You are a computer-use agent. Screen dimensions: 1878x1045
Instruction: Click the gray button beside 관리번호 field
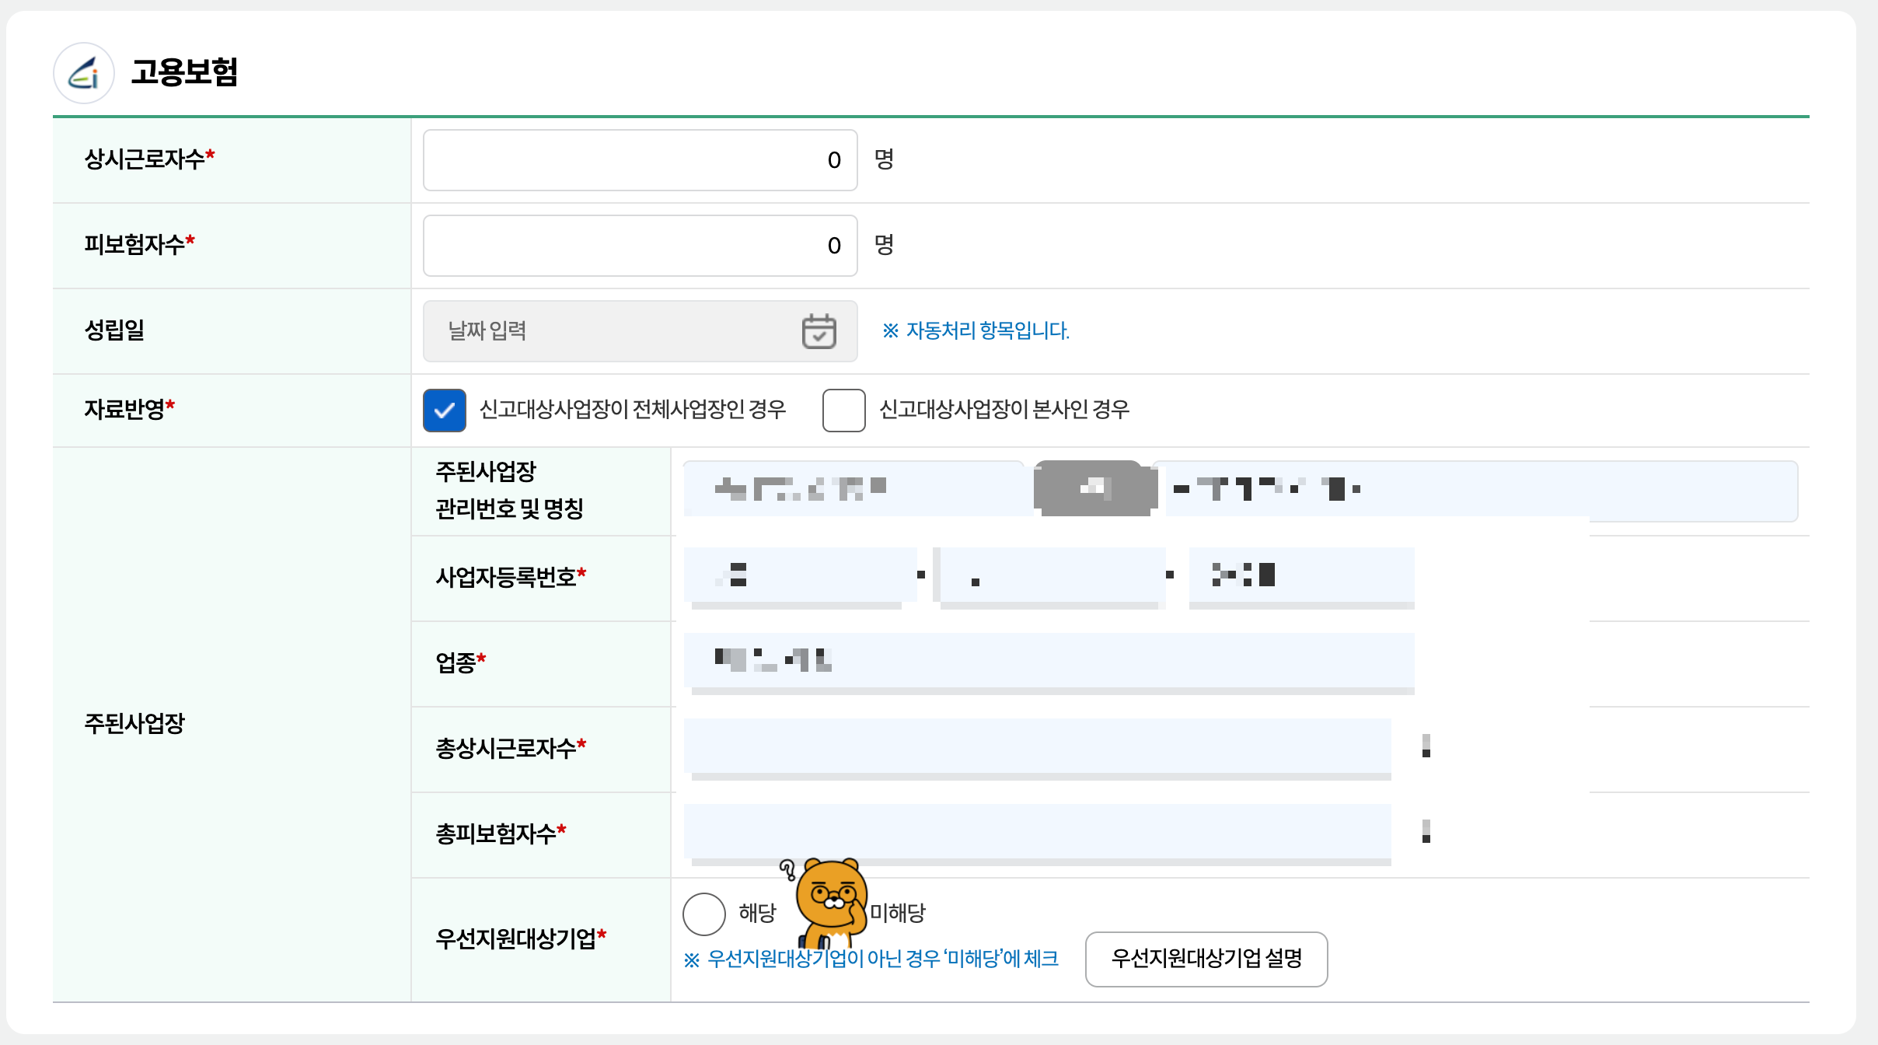(x=1094, y=488)
